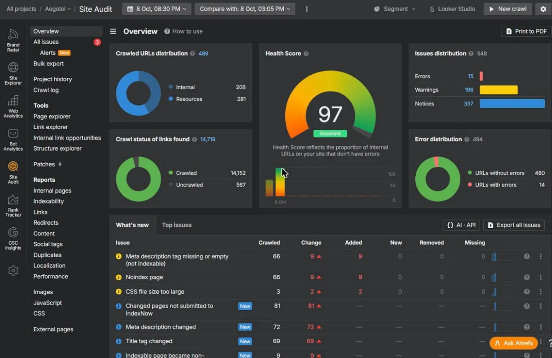Open Brand Radar in sidebar
The width and height of the screenshot is (552, 358).
coord(13,40)
